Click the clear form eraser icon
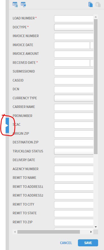104x250 pixels. (23, 4)
